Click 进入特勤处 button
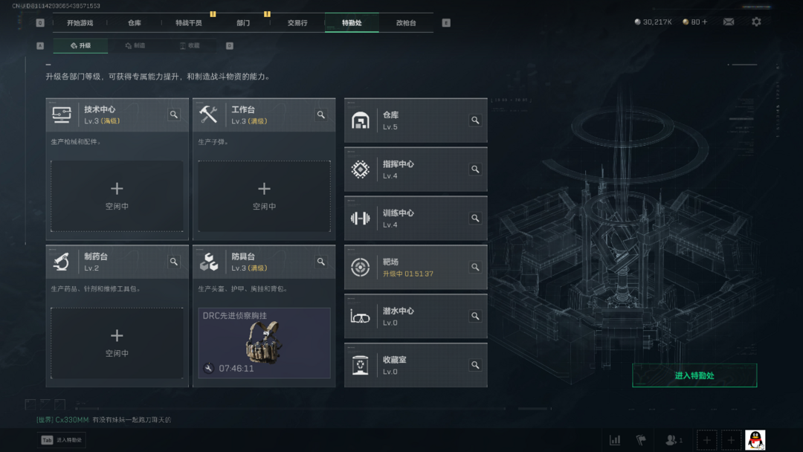803x452 pixels. pyautogui.click(x=694, y=375)
